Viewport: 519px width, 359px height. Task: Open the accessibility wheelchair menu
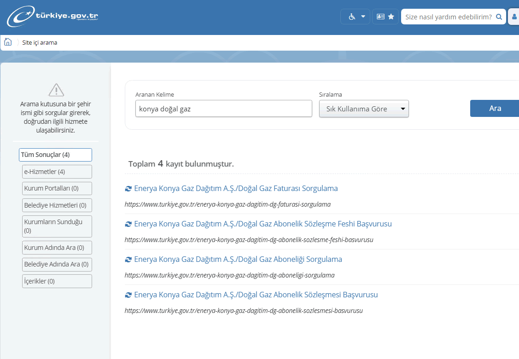352,17
